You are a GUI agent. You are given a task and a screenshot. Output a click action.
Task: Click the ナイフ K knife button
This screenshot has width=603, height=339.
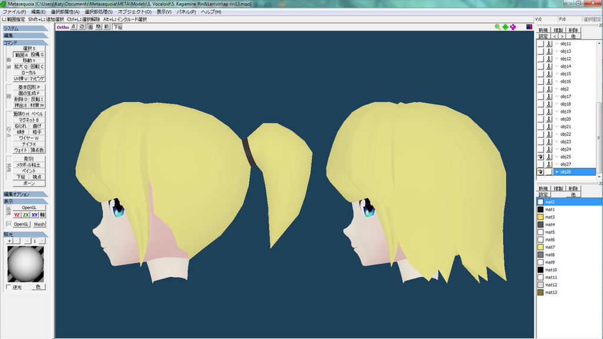coord(29,144)
